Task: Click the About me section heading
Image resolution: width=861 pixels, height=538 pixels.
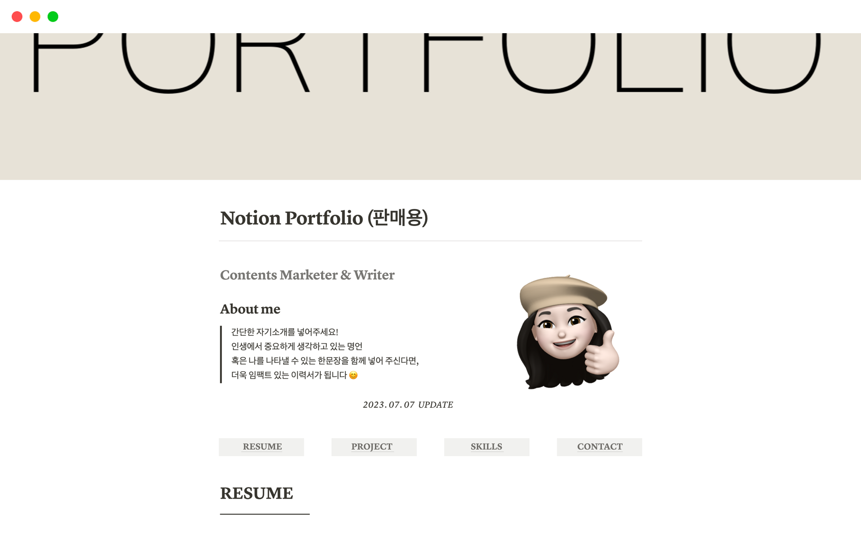Action: [x=250, y=308]
